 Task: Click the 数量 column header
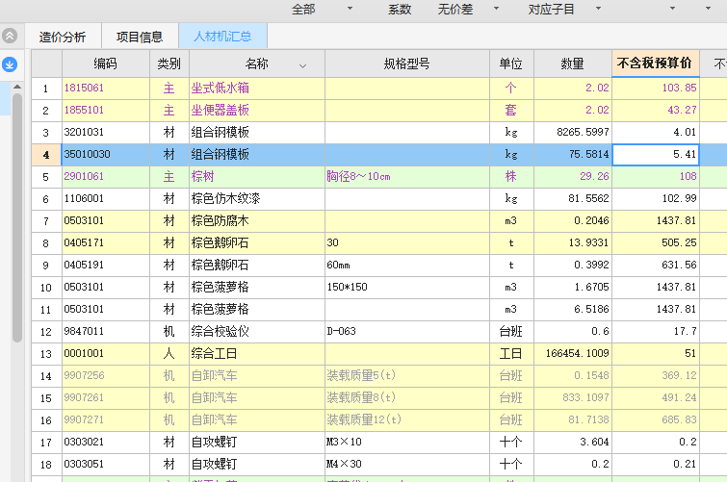573,63
